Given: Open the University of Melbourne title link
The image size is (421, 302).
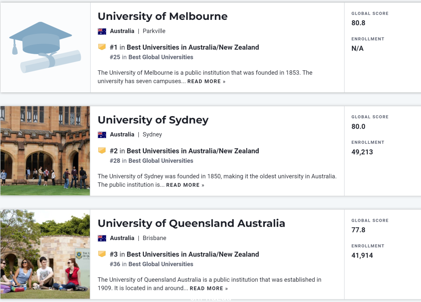Looking at the screenshot, I should 163,16.
